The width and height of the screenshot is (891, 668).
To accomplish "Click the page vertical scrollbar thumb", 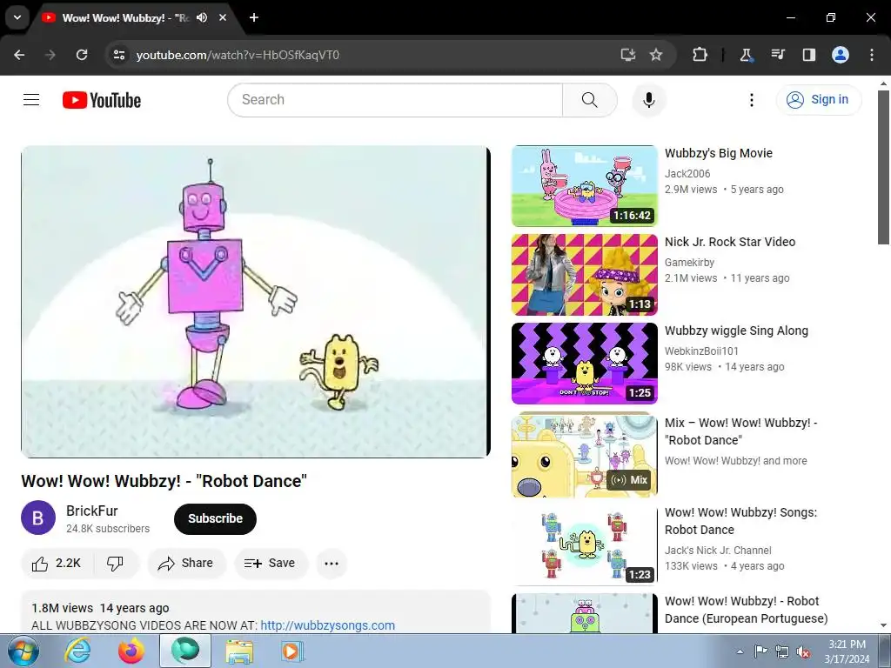I will (883, 168).
